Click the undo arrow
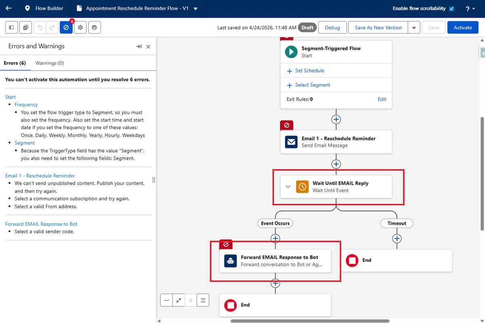The height and width of the screenshot is (323, 485). click(40, 27)
